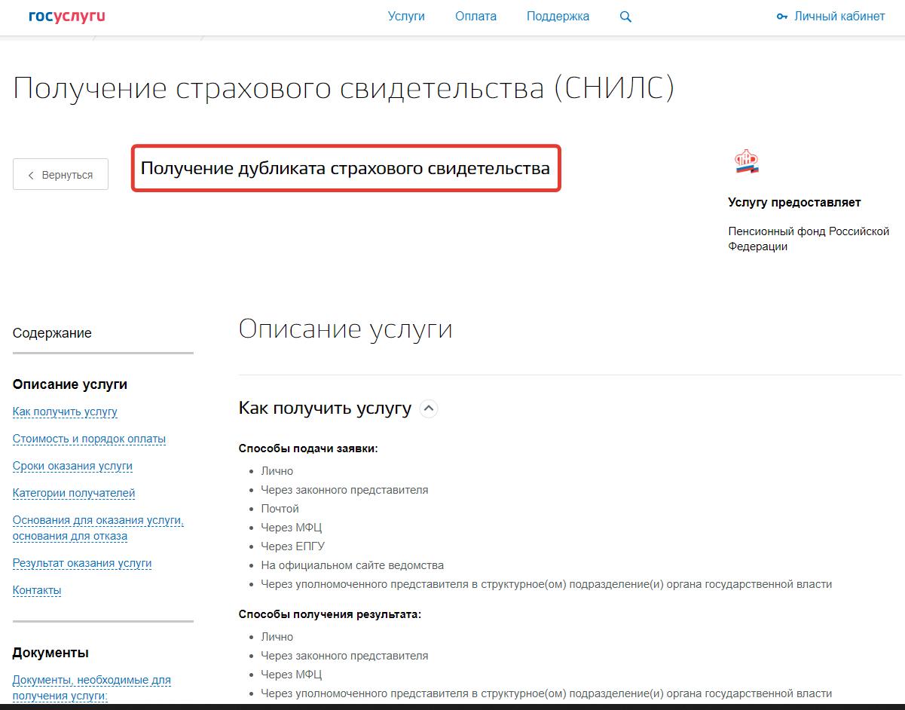Click the Получение дубликата страхового свидетельства title
The image size is (905, 710).
click(346, 168)
